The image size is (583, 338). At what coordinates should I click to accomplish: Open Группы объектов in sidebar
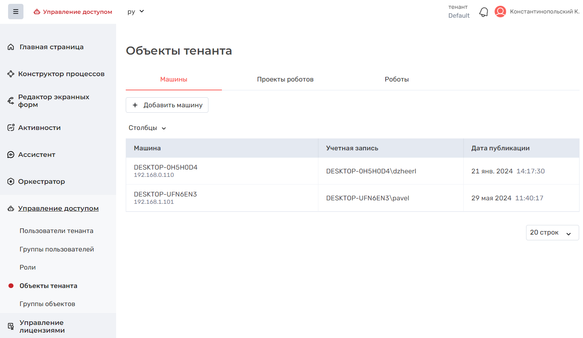47,304
